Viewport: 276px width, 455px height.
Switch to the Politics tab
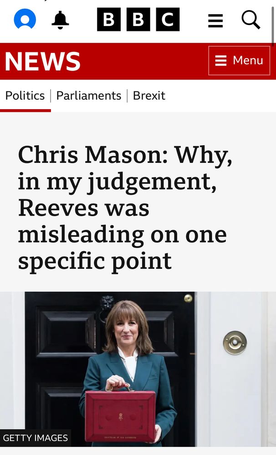pyautogui.click(x=25, y=96)
